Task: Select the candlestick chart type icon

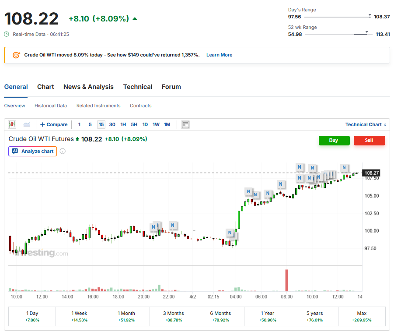Action: pos(12,124)
